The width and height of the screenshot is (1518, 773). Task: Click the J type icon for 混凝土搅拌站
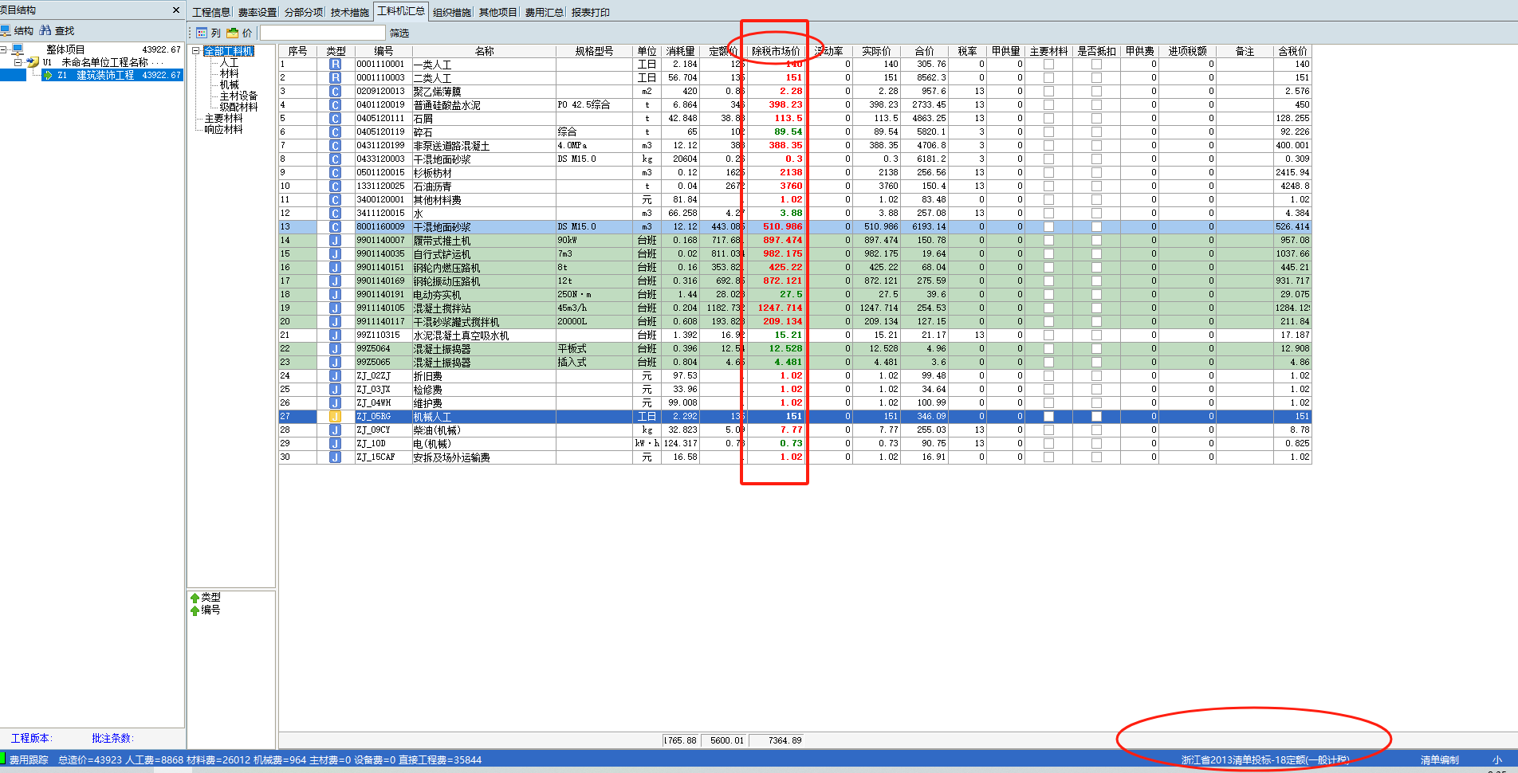click(336, 308)
